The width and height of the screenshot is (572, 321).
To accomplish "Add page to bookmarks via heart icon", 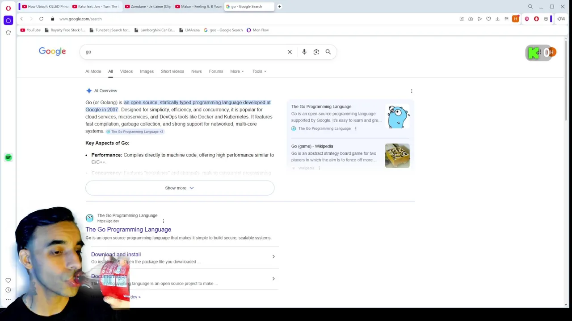I will point(488,19).
